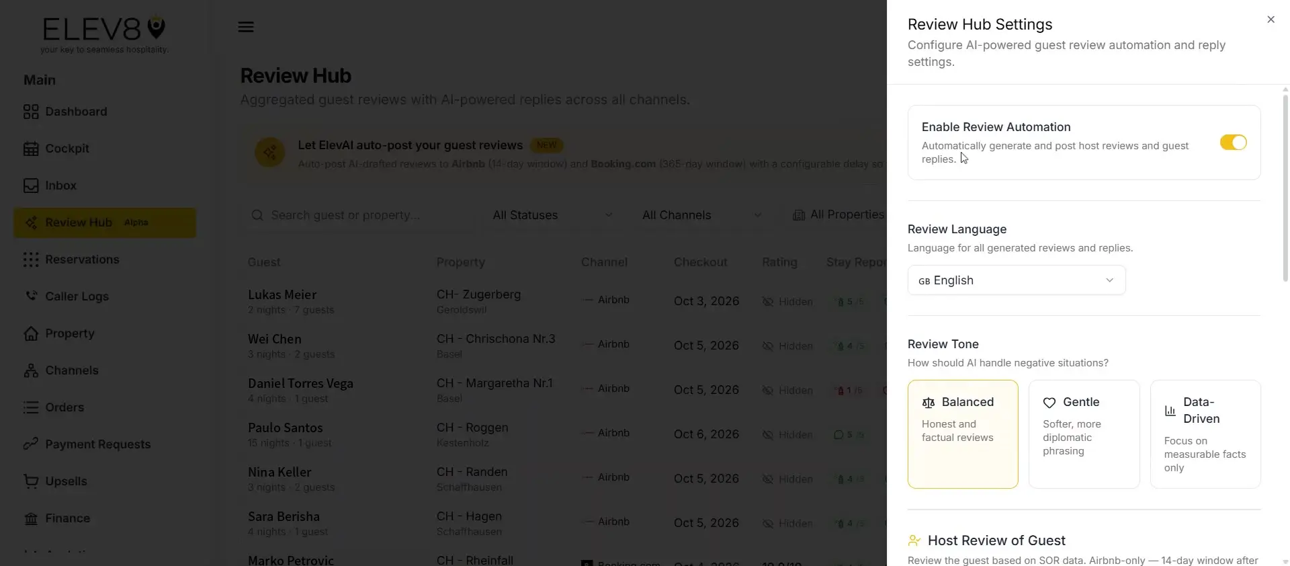Click the Host Review of Guest icon
1290x566 pixels.
pyautogui.click(x=914, y=540)
